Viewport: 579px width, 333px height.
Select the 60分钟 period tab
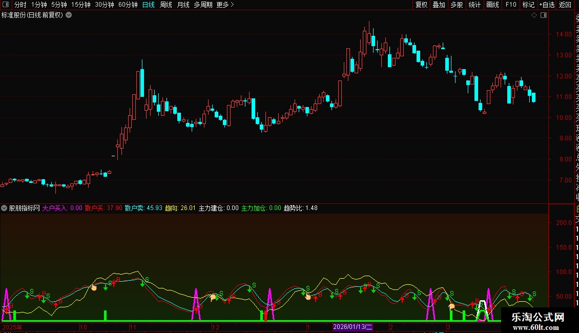128,5
